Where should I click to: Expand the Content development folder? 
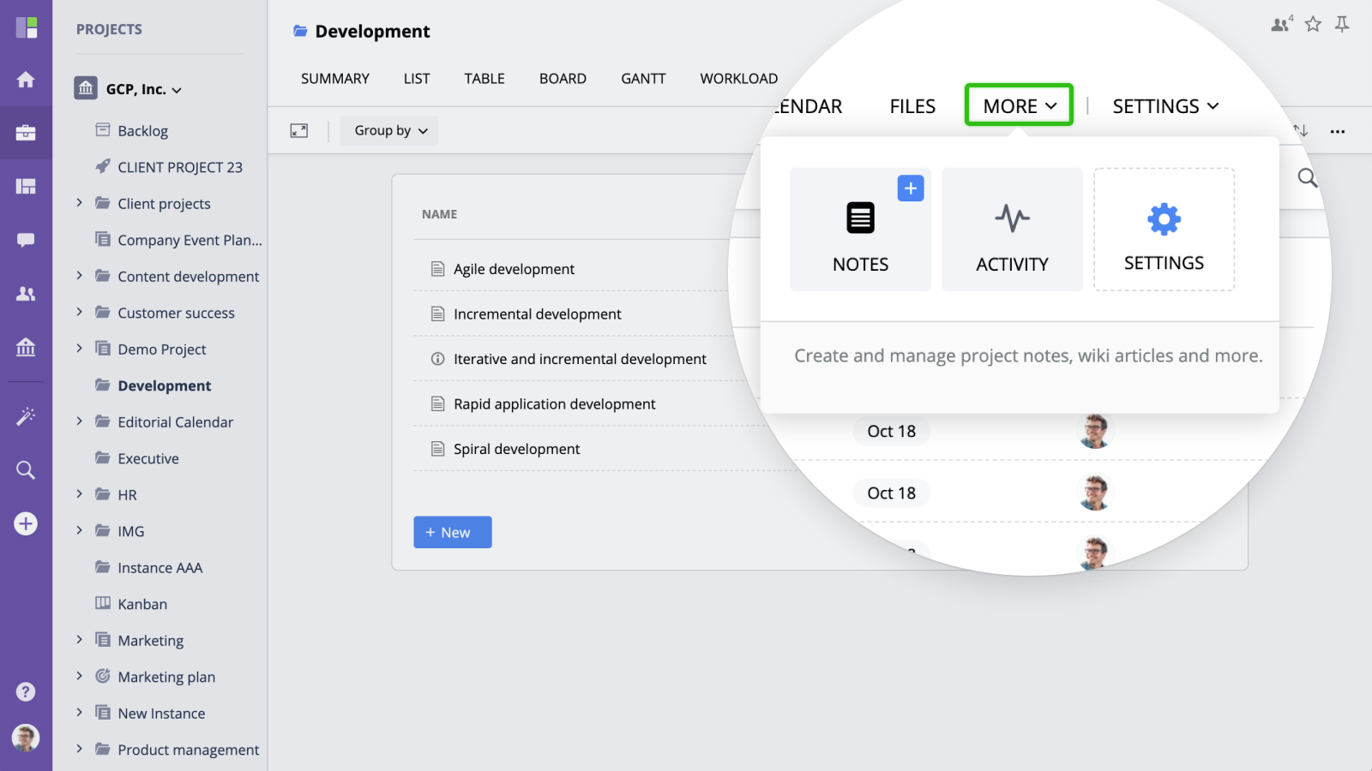[79, 276]
